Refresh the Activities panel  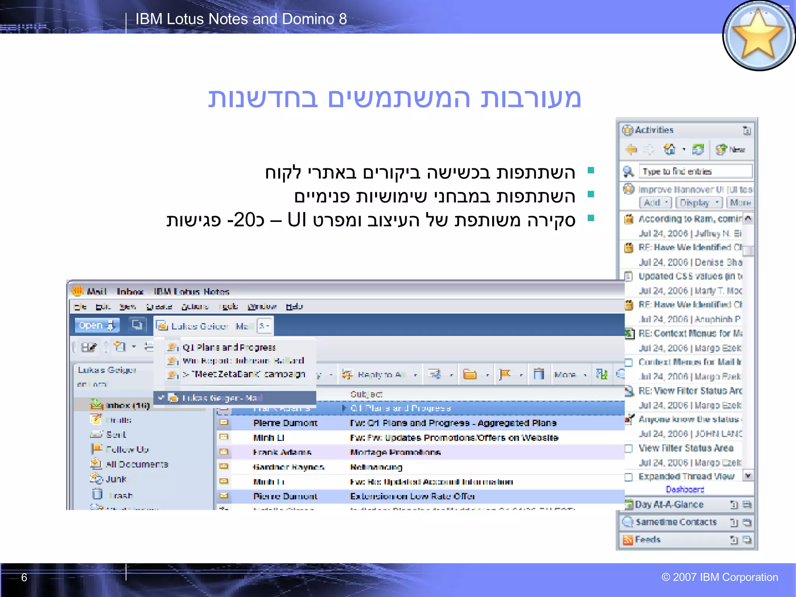click(698, 149)
